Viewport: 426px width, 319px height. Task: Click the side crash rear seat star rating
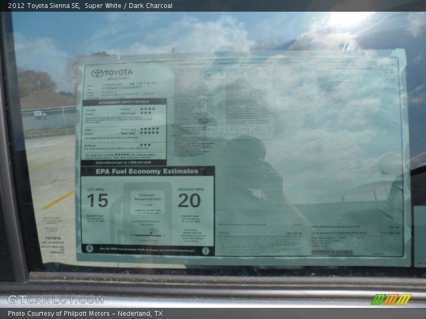pos(150,132)
